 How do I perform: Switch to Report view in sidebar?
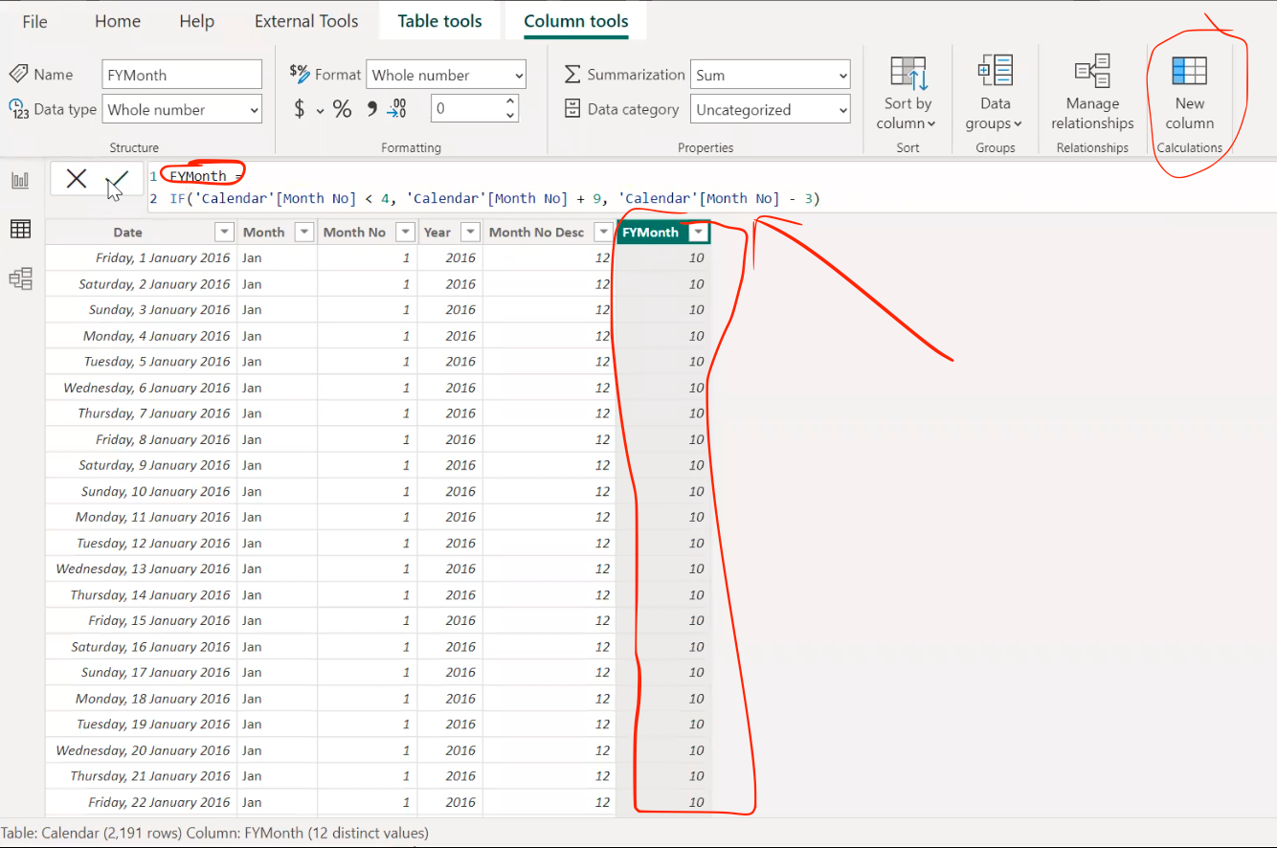20,180
